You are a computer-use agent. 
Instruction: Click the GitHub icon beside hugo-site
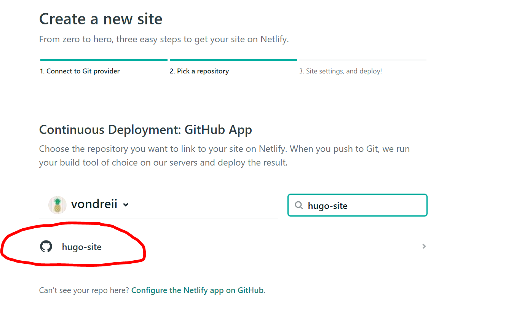(46, 247)
